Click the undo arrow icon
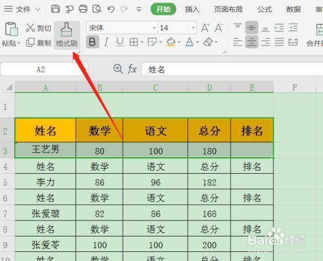The height and width of the screenshot is (261, 323). tap(111, 9)
